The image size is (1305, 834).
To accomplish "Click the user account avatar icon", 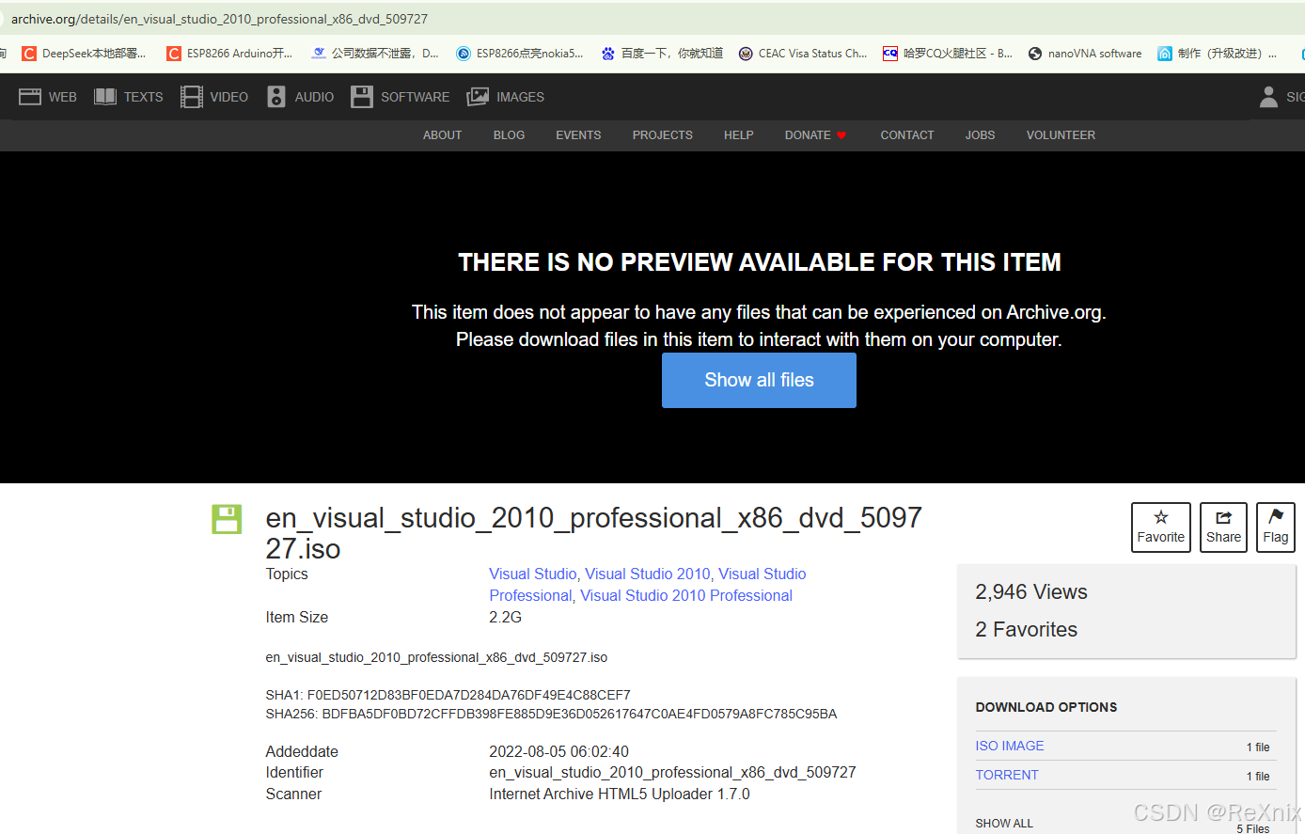I will point(1268,97).
